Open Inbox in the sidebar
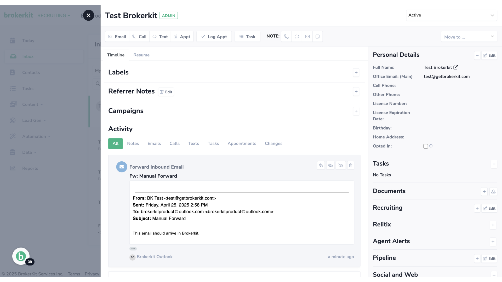 point(44,56)
